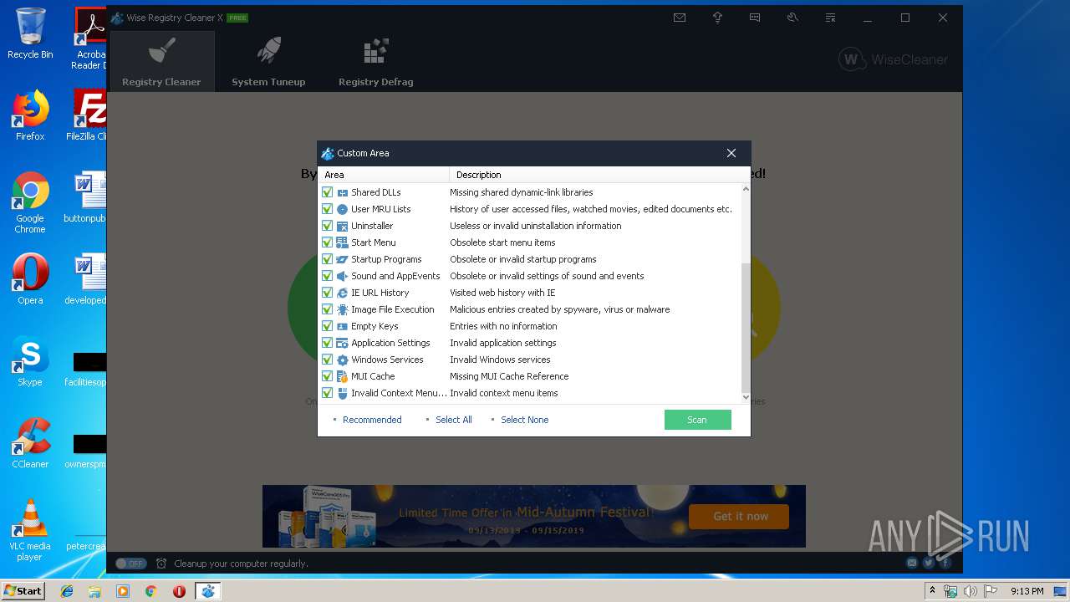Click the Description column header
Viewport: 1070px width, 602px height.
pyautogui.click(x=599, y=175)
